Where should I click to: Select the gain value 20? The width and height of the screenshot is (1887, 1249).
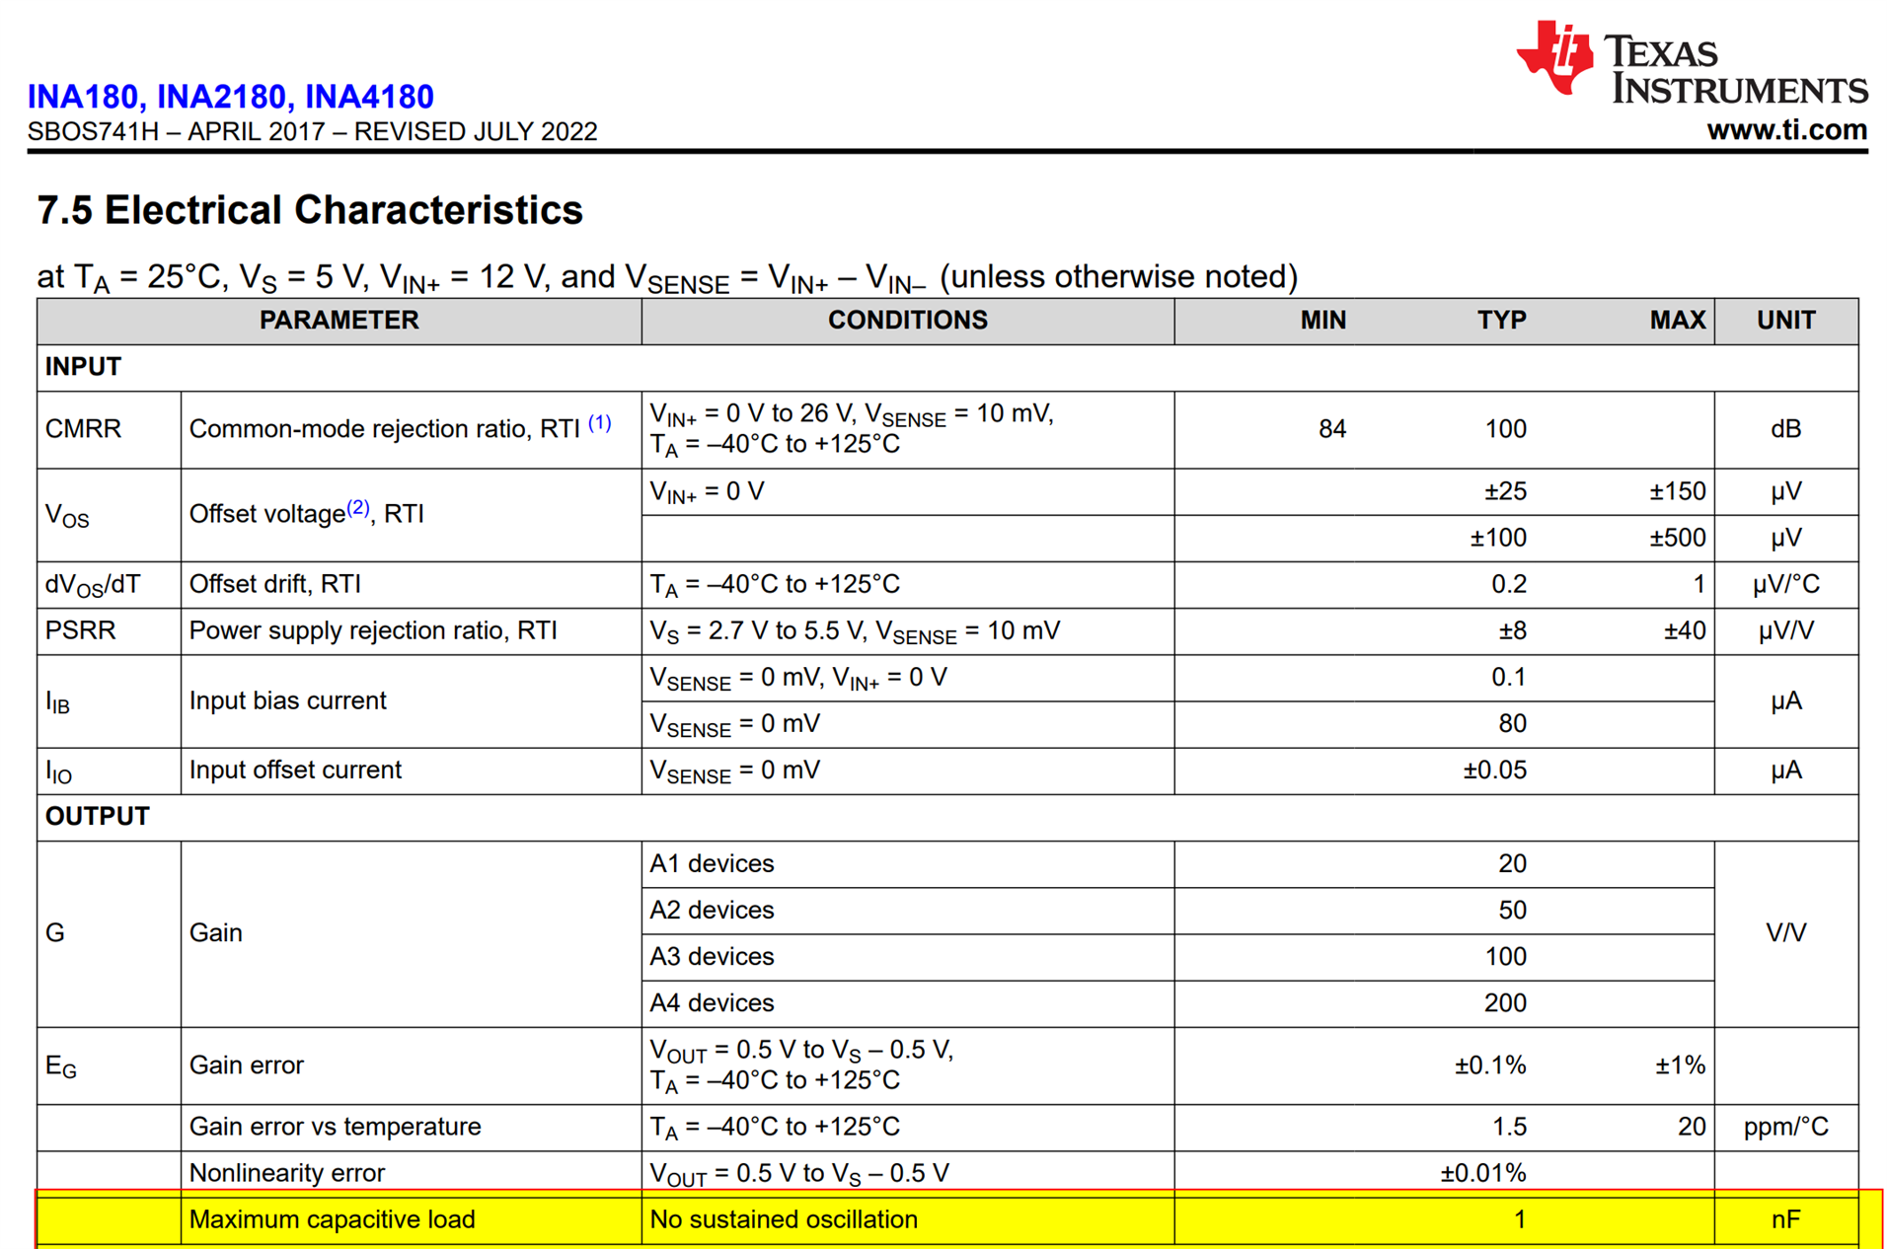[1513, 863]
